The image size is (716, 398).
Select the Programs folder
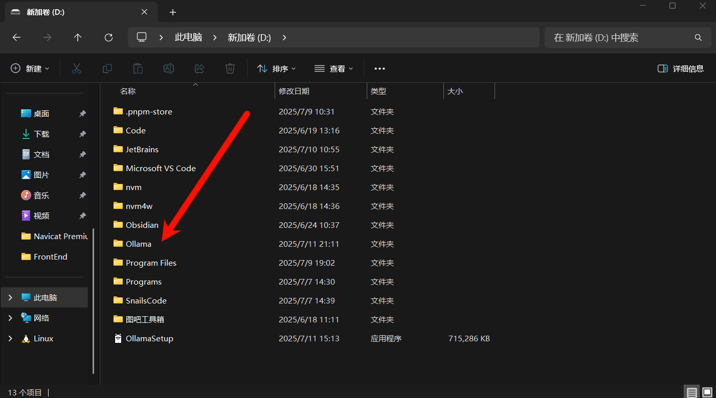pyautogui.click(x=144, y=282)
